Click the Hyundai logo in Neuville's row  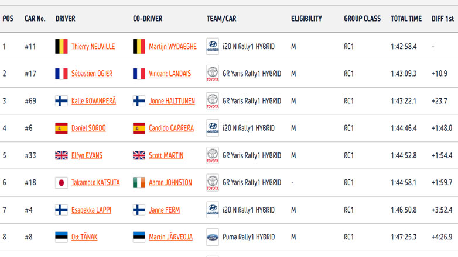coord(213,47)
